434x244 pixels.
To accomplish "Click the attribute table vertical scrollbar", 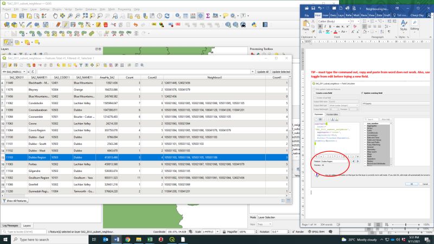I will pos(290,134).
